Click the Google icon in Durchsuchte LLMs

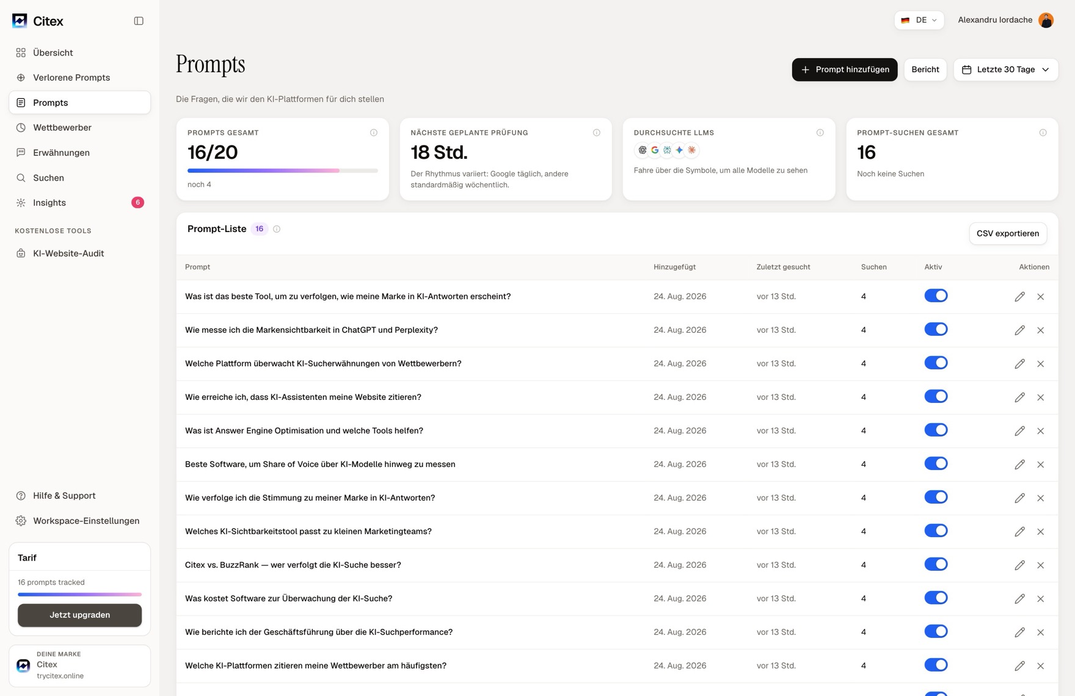655,150
